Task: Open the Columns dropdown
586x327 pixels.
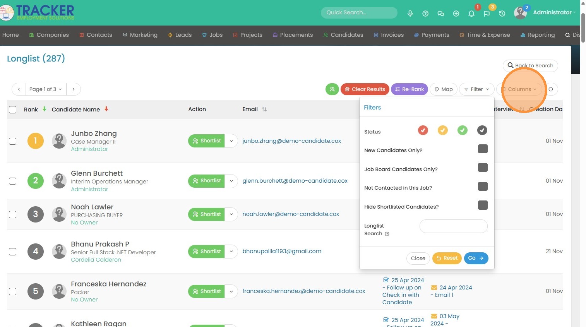Action: (519, 89)
